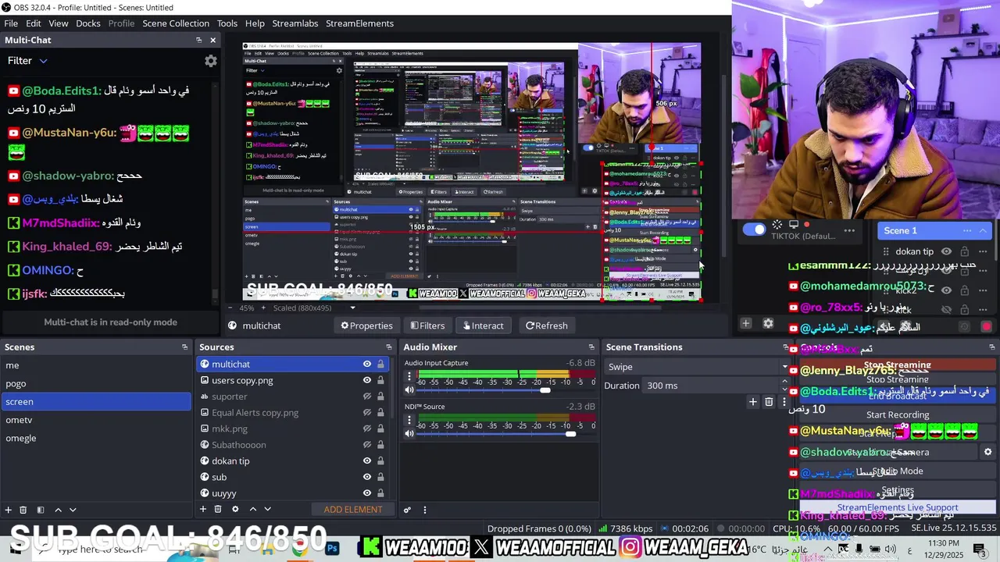Move source up in Sources toolbar
1000x562 pixels.
pos(252,509)
